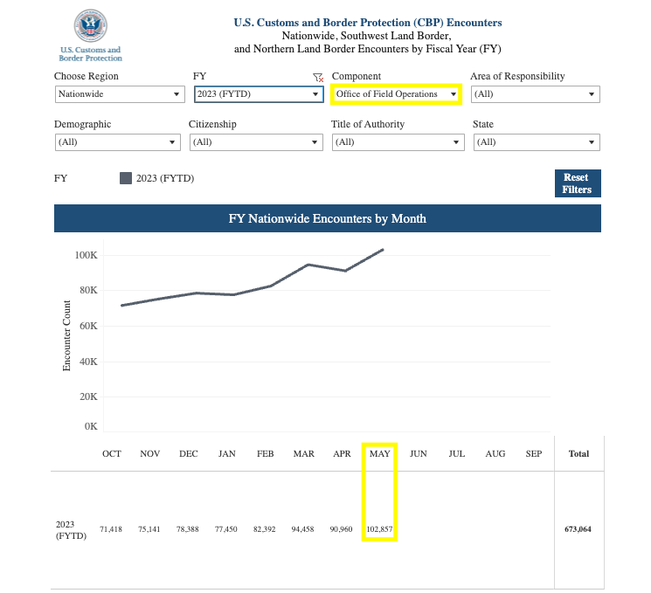Expand the Citizenship filter dropdown
Screen dimensions: 651x593
pos(256,142)
